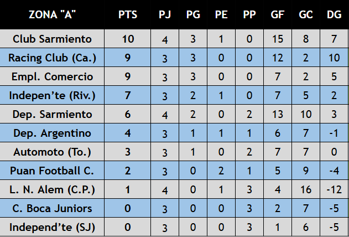349x237 pixels.
Task: Select the PTS column header
Action: [128, 14]
